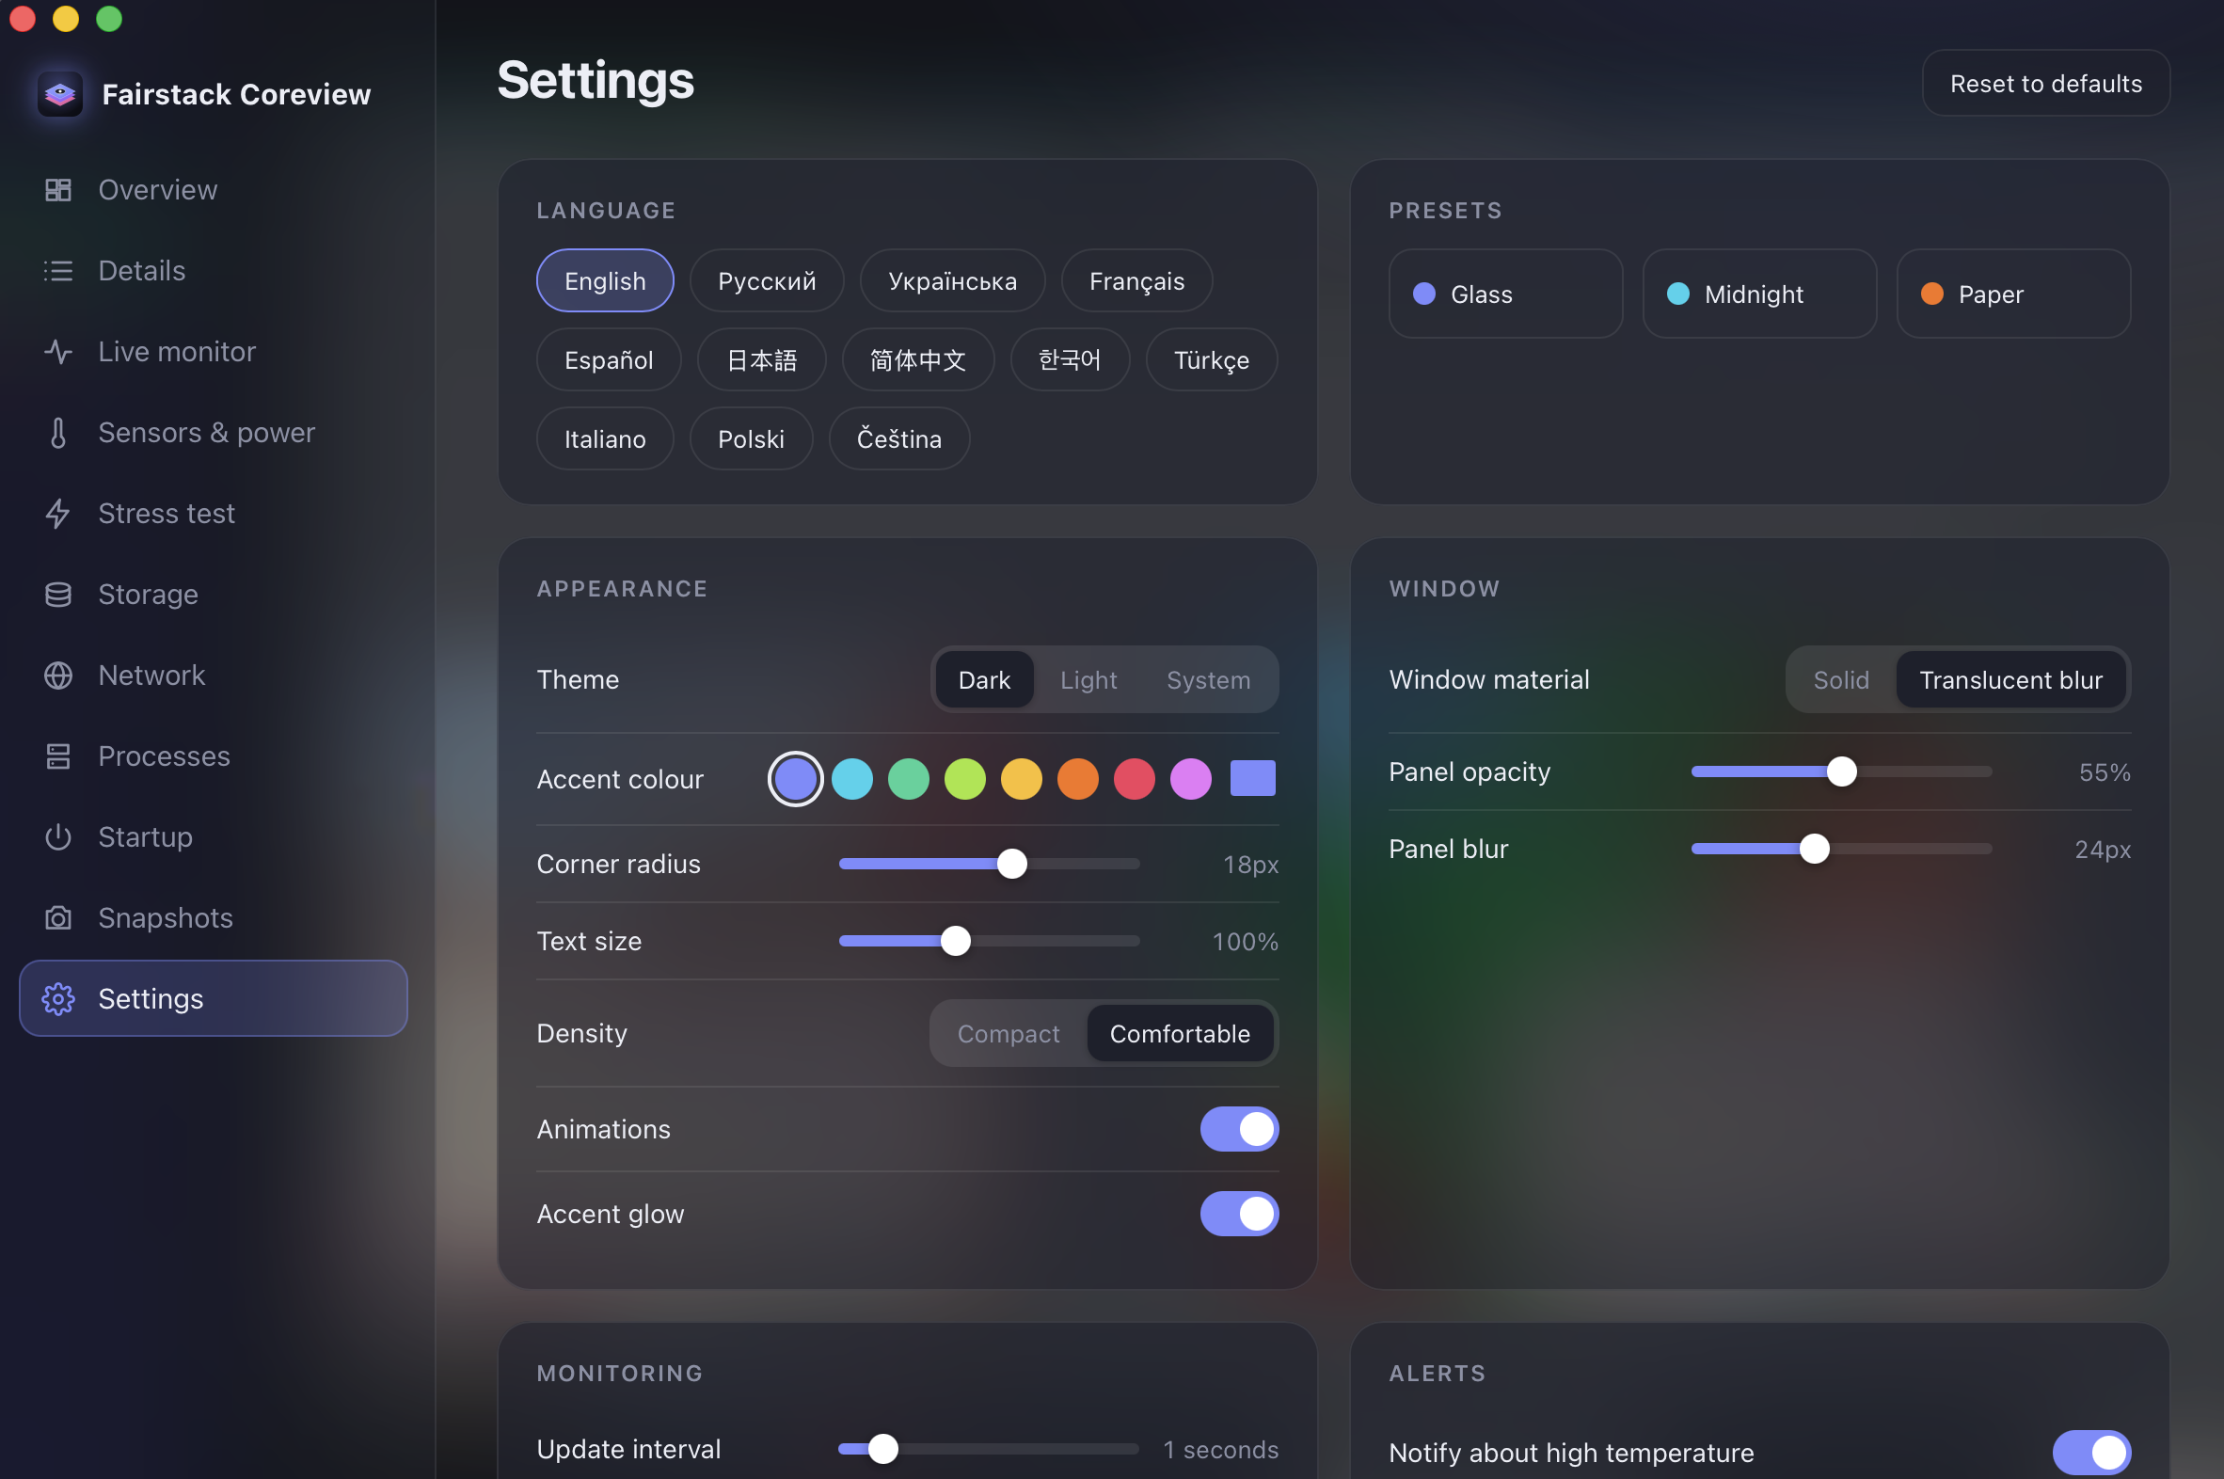Select Italiano language
This screenshot has width=2224, height=1479.
click(605, 439)
